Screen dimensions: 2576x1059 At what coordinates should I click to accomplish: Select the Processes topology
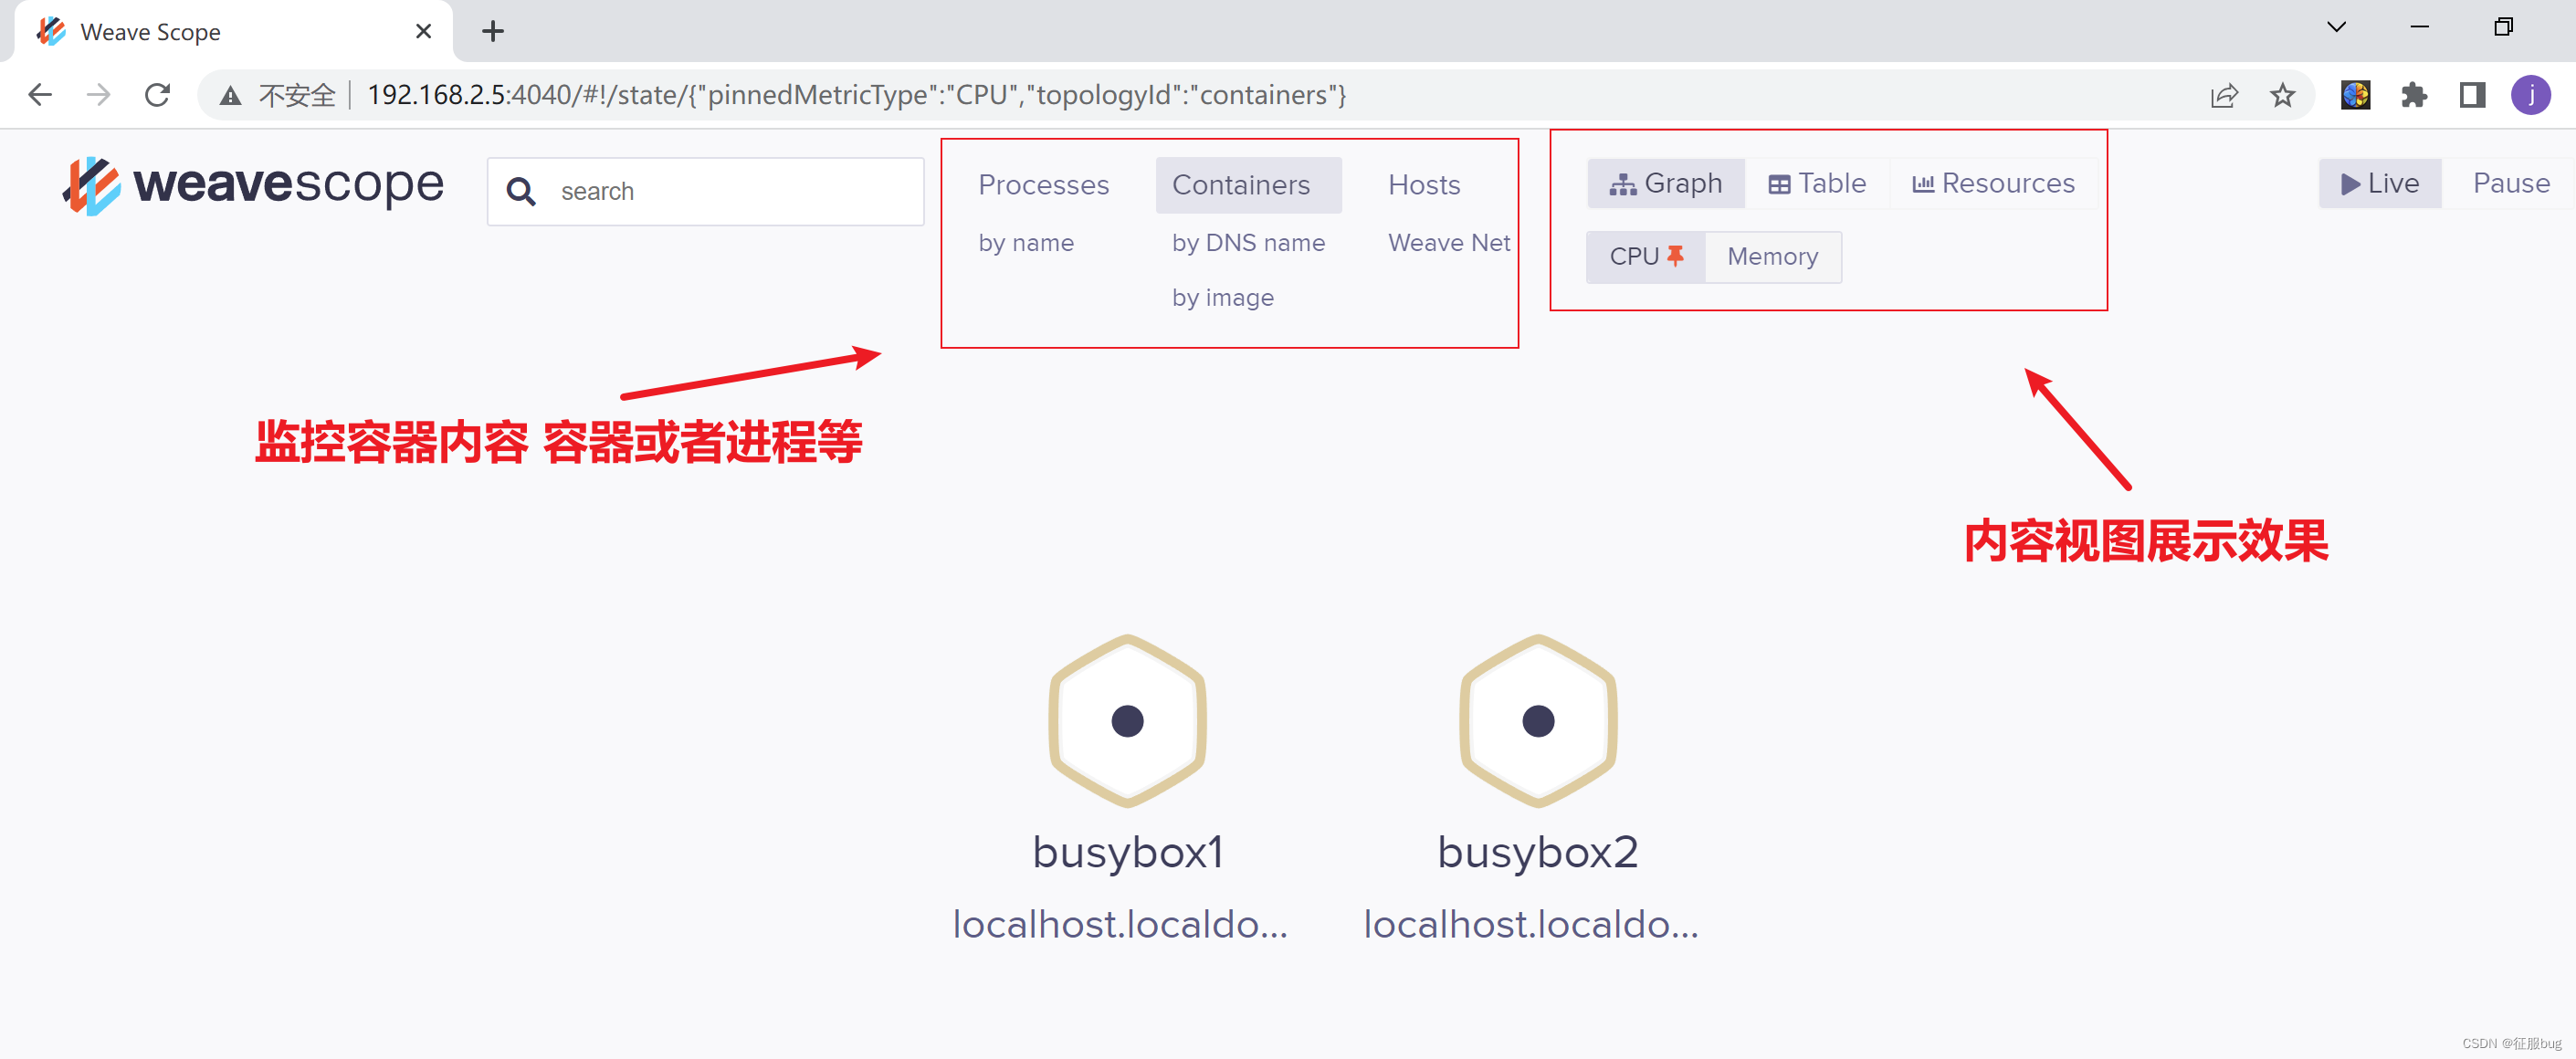[x=1043, y=185]
